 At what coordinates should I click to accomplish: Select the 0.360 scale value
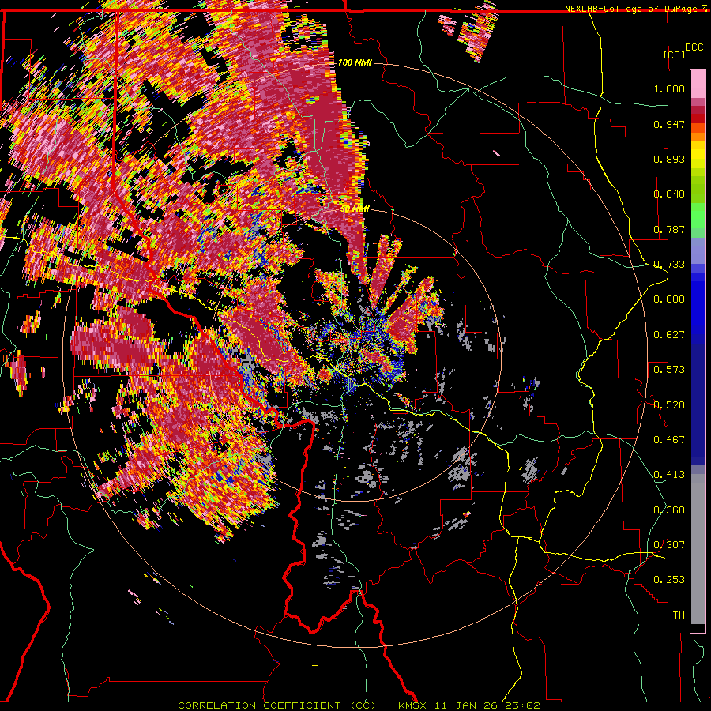(x=669, y=510)
